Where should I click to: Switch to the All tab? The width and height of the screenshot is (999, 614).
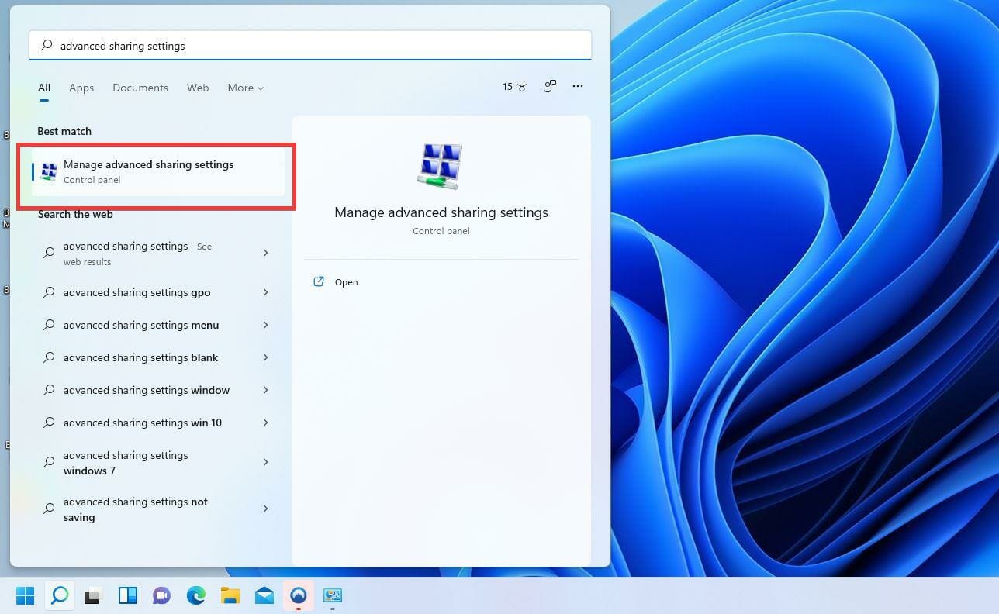coord(44,88)
